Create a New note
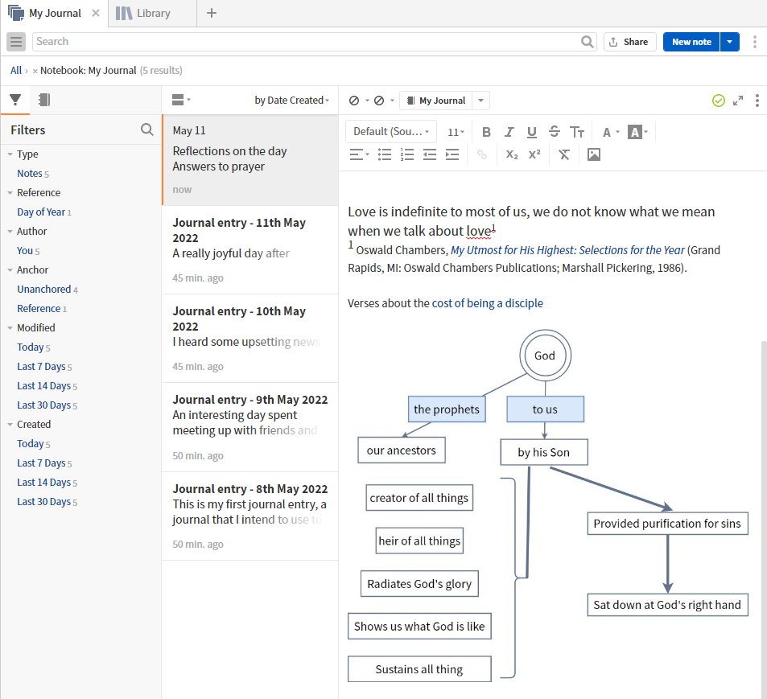Viewport: 767px width, 699px height. [691, 42]
